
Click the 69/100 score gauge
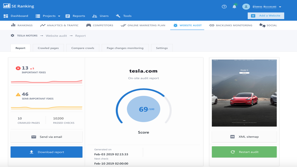[143, 109]
